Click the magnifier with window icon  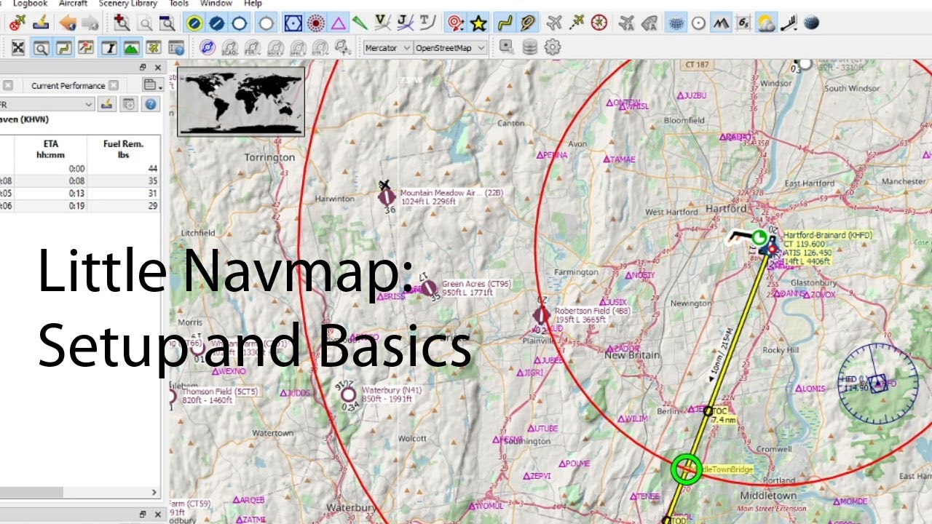(167, 23)
